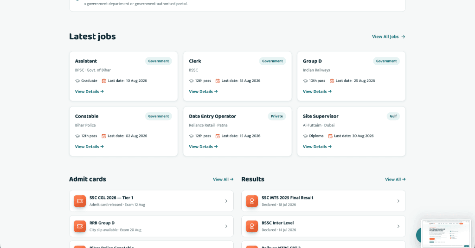Click calendar icon on Constable card

click(x=103, y=136)
